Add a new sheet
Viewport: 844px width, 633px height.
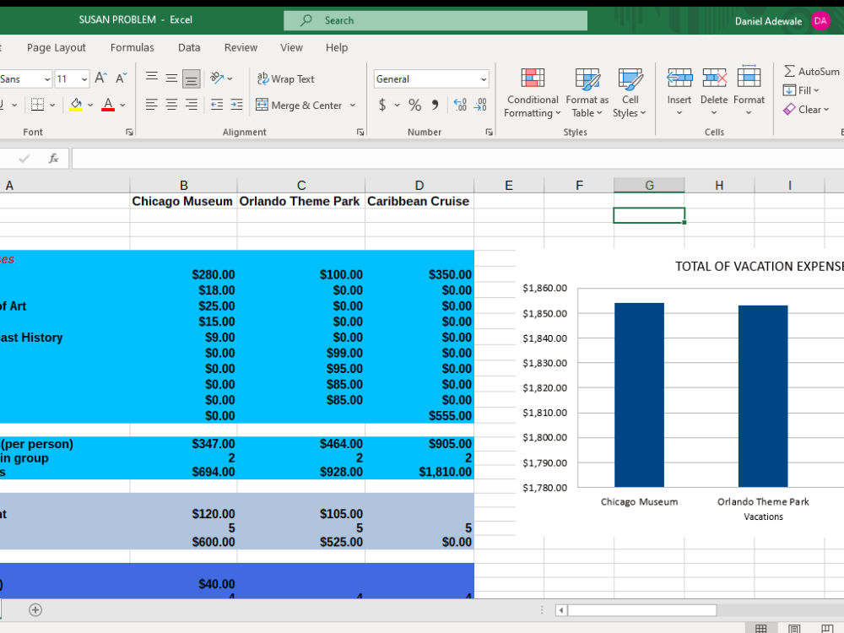[35, 610]
